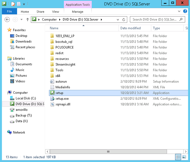The height and width of the screenshot is (162, 190).
Task: Select the setup.exe configuration file icon
Action: tap(52, 99)
